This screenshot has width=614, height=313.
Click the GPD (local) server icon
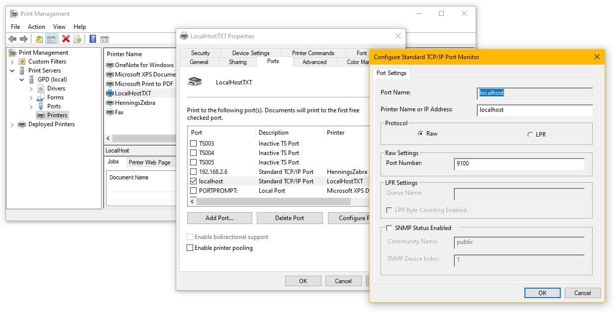point(32,79)
